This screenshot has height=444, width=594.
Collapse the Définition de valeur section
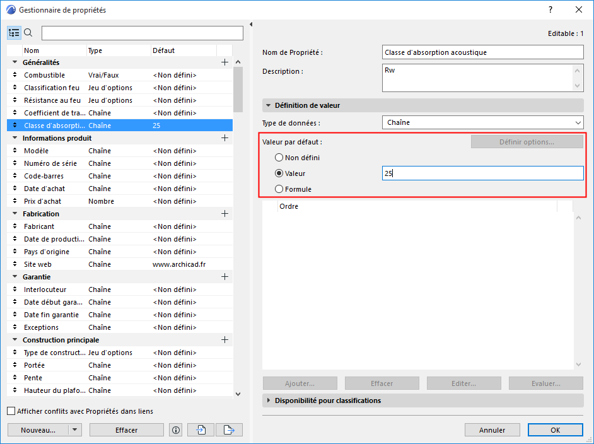point(268,105)
